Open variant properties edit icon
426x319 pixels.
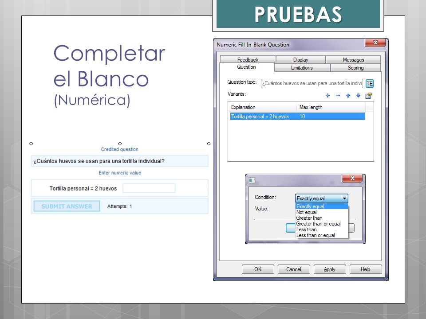(369, 96)
